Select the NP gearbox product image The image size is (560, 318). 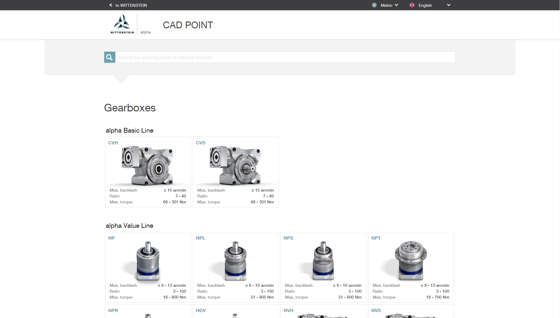click(148, 261)
